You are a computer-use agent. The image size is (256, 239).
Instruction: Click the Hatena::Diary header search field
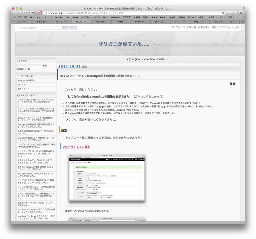tap(50, 28)
